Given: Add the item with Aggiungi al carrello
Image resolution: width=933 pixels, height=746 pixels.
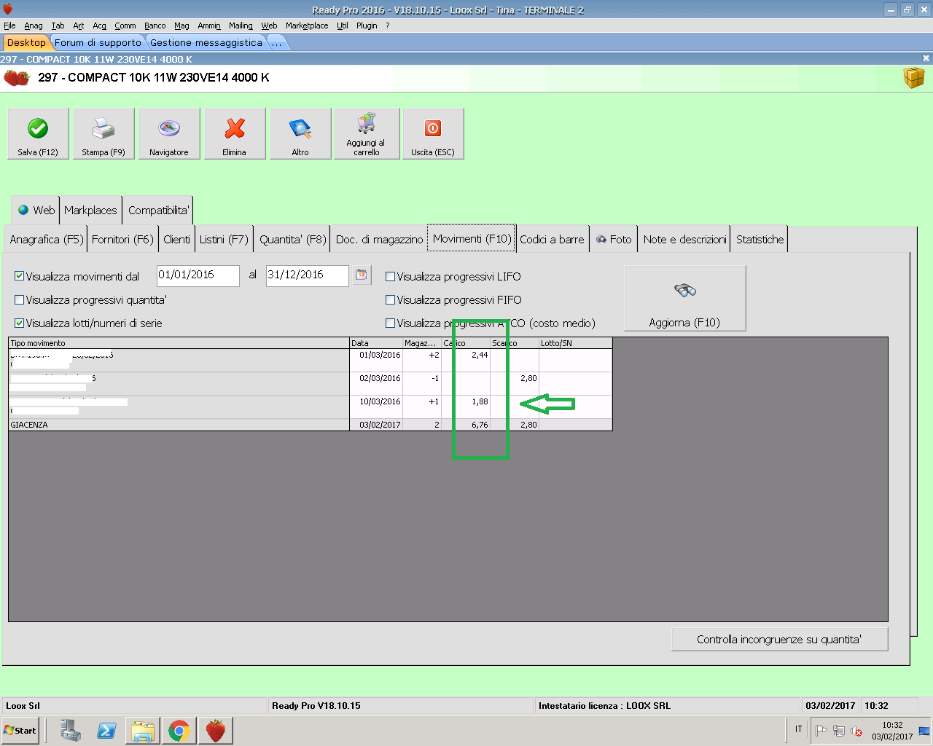Looking at the screenshot, I should coord(367,133).
